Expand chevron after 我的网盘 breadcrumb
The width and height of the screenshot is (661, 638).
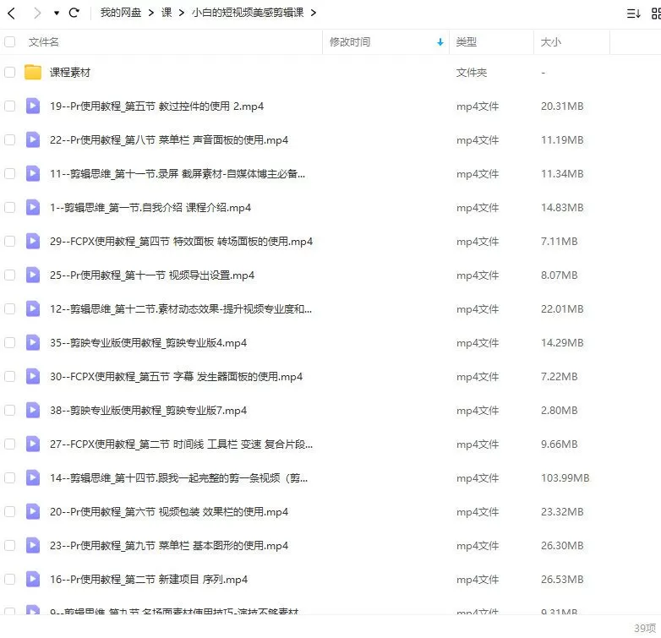pos(150,13)
